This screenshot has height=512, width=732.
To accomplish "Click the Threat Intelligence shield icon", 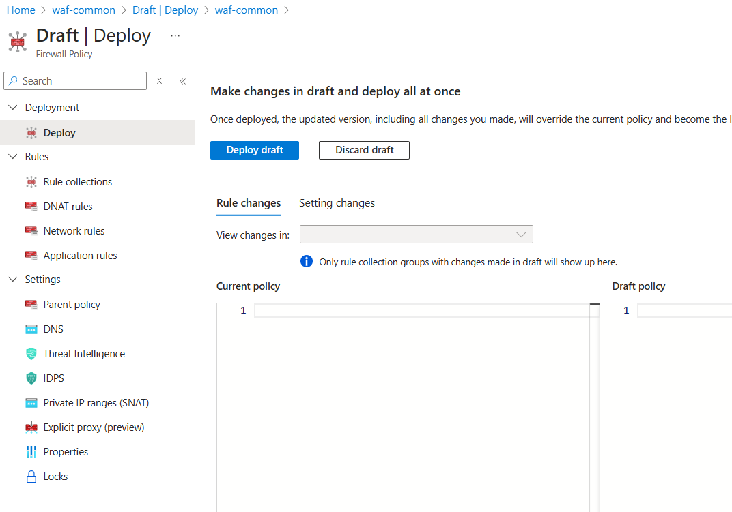I will tap(31, 353).
